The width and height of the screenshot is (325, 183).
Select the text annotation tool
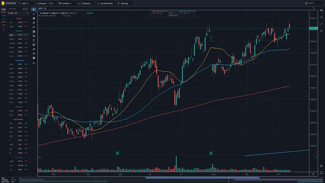click(34, 40)
